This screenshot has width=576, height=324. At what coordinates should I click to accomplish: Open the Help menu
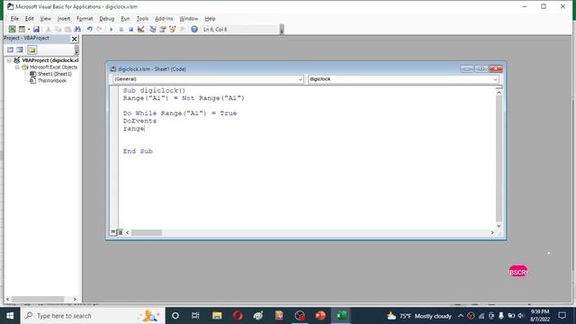click(x=210, y=18)
